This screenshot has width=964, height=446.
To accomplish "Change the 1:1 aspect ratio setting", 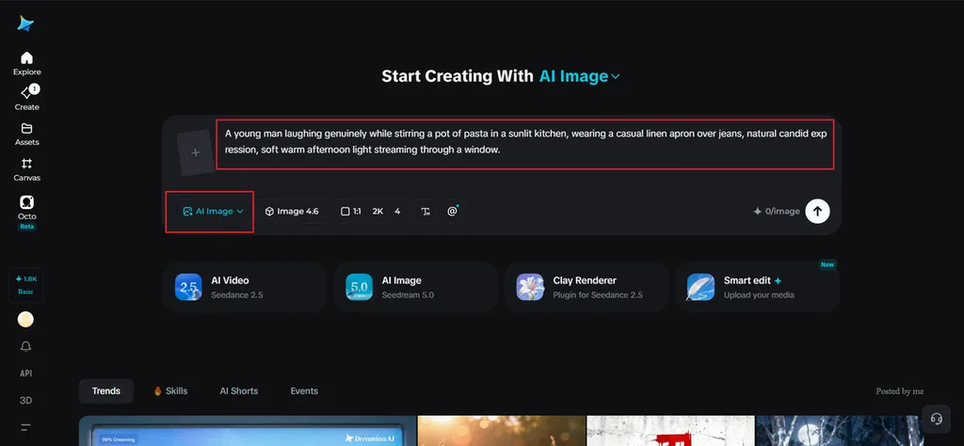I will tap(351, 212).
